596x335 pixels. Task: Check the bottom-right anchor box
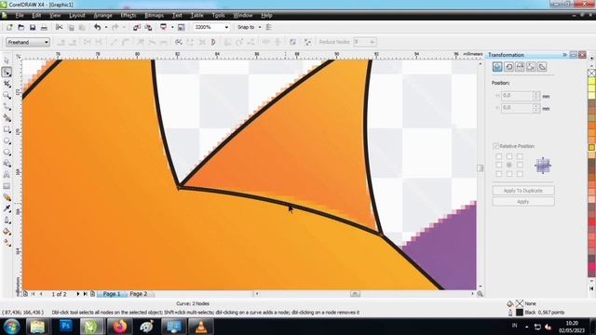tap(520, 174)
